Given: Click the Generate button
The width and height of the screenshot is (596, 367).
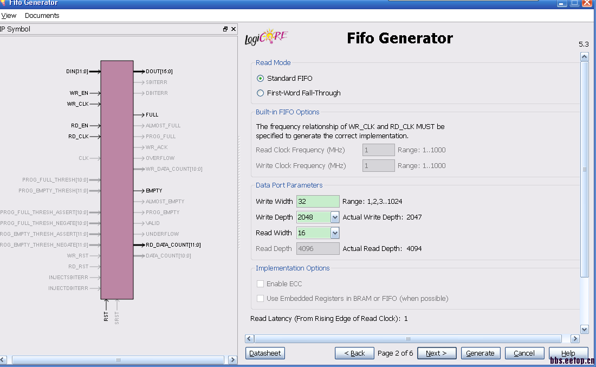Looking at the screenshot, I should (481, 353).
